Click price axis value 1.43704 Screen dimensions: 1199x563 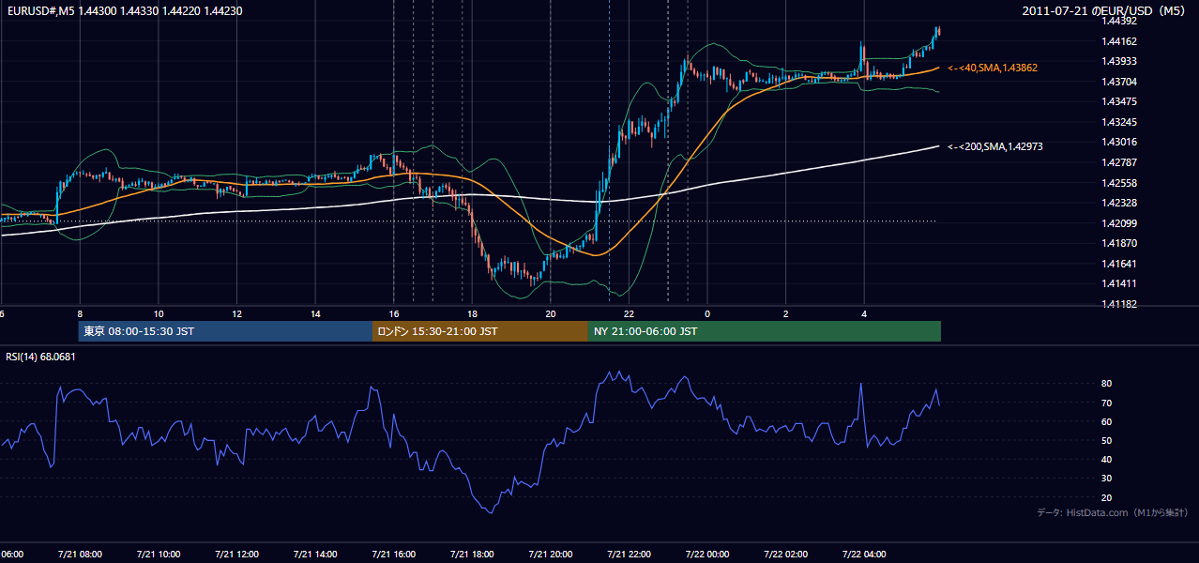1119,82
